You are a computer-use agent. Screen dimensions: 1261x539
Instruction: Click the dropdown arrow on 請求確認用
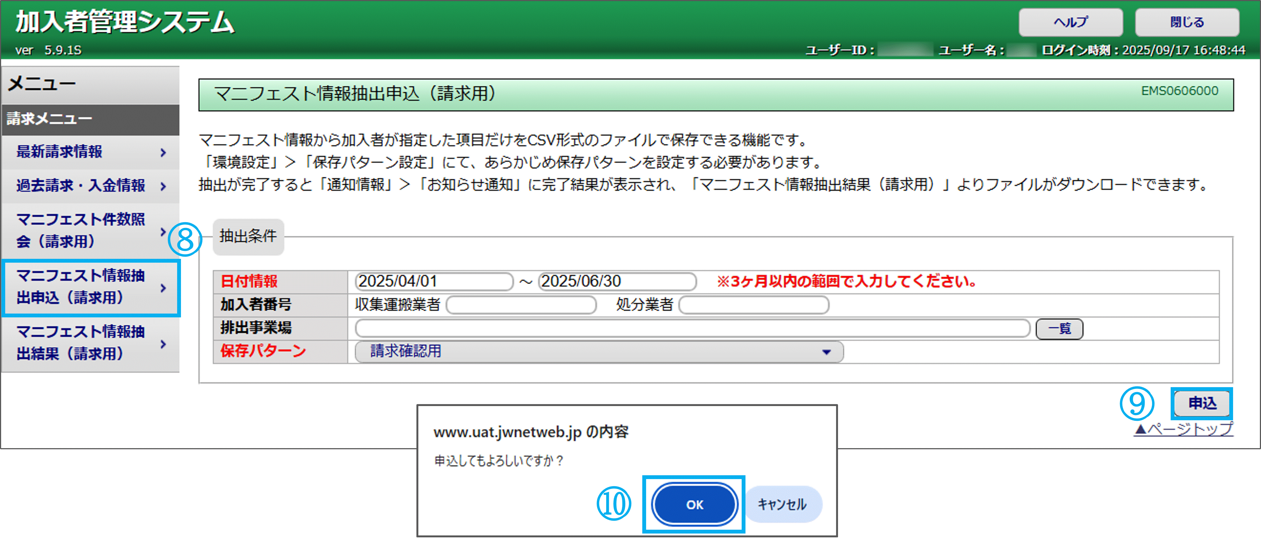[826, 352]
